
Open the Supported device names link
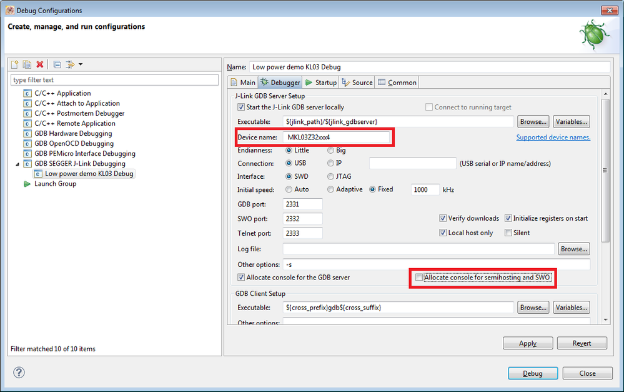tap(553, 137)
